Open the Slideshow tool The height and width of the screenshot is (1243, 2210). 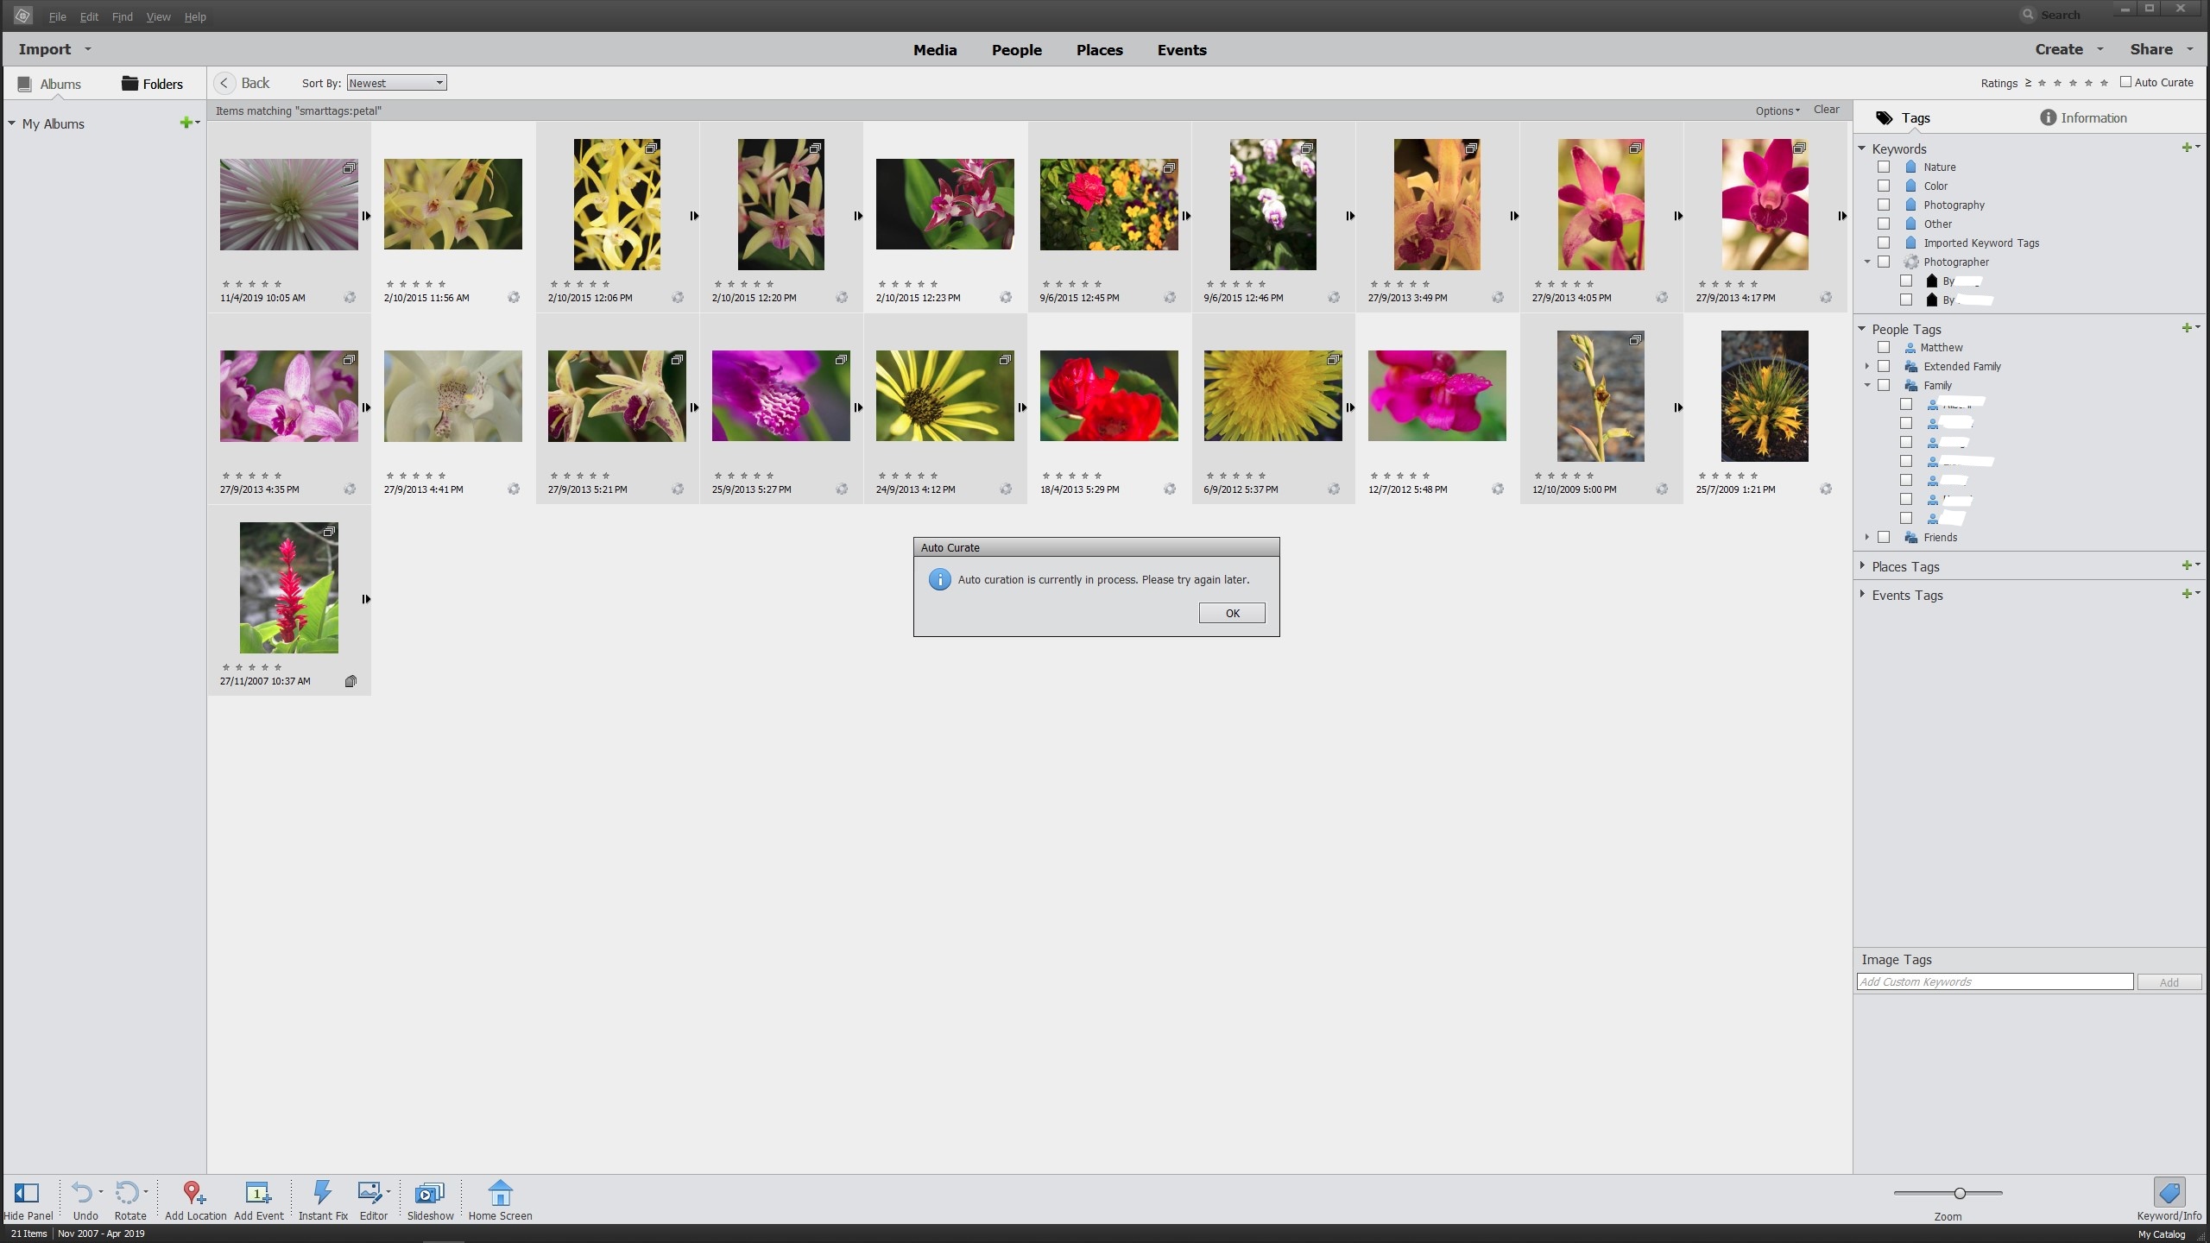(430, 1199)
